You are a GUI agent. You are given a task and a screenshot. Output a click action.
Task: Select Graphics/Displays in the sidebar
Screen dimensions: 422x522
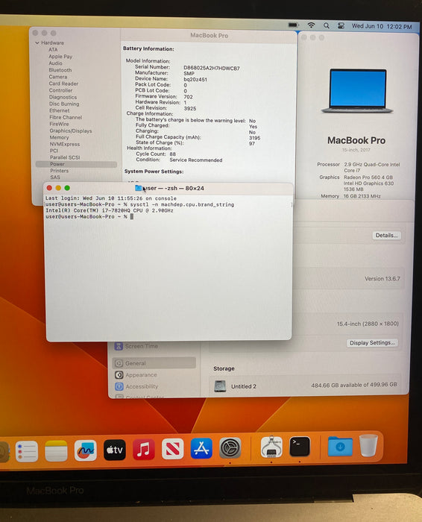point(71,130)
